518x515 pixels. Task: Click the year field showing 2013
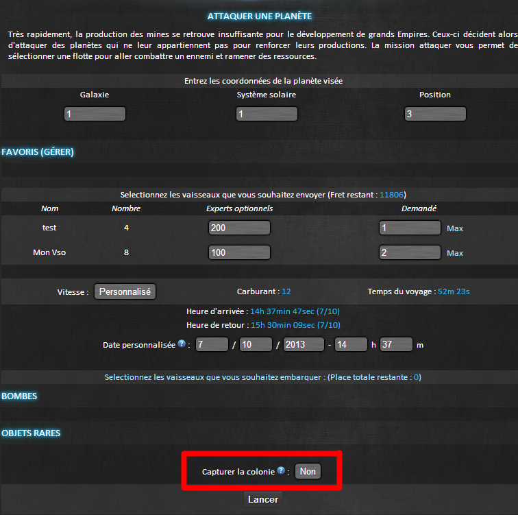[303, 344]
